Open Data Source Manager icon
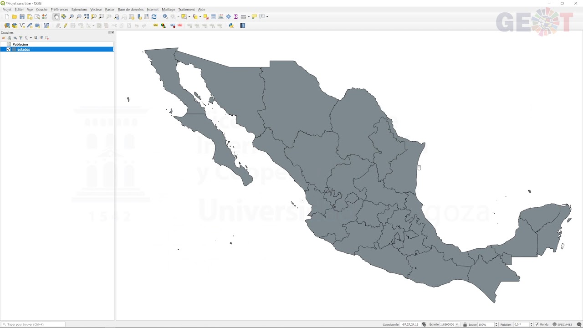This screenshot has width=583, height=328. 7,26
